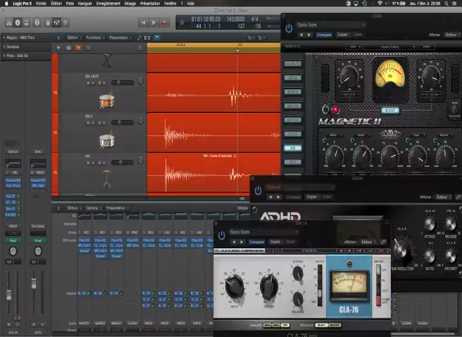Image resolution: width=462 pixels, height=337 pixels.
Task: Open the Smart Controls button
Action: click(x=47, y=22)
